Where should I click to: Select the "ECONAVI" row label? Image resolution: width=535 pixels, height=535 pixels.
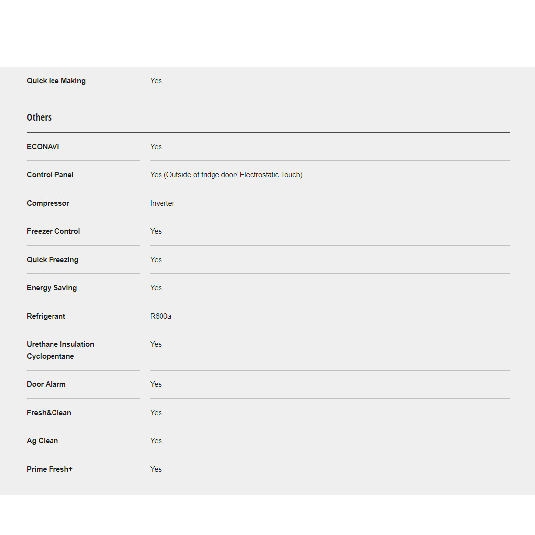click(x=43, y=147)
